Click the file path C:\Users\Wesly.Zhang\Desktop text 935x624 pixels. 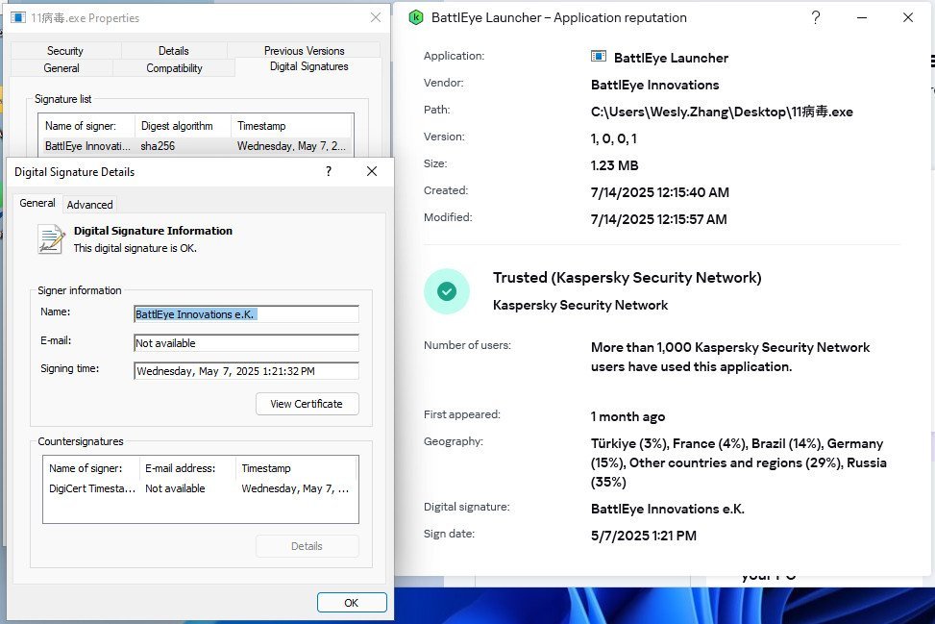coord(722,112)
